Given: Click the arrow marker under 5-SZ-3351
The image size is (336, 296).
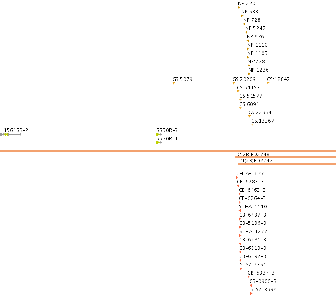Looking at the screenshot, I should (241, 269).
